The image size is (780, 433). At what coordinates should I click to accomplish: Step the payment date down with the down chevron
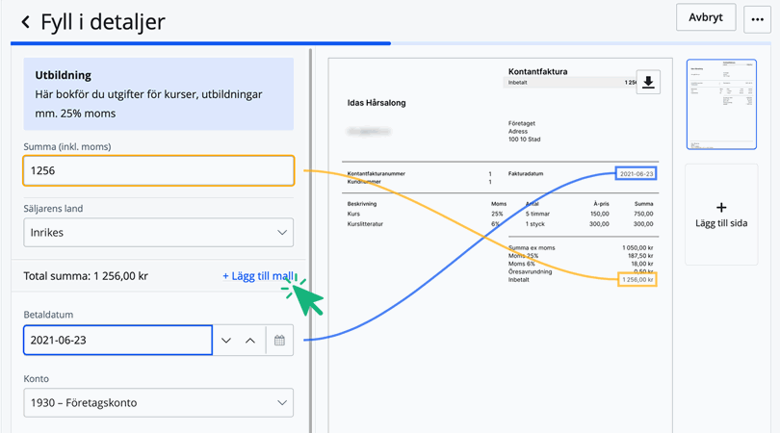(x=226, y=341)
